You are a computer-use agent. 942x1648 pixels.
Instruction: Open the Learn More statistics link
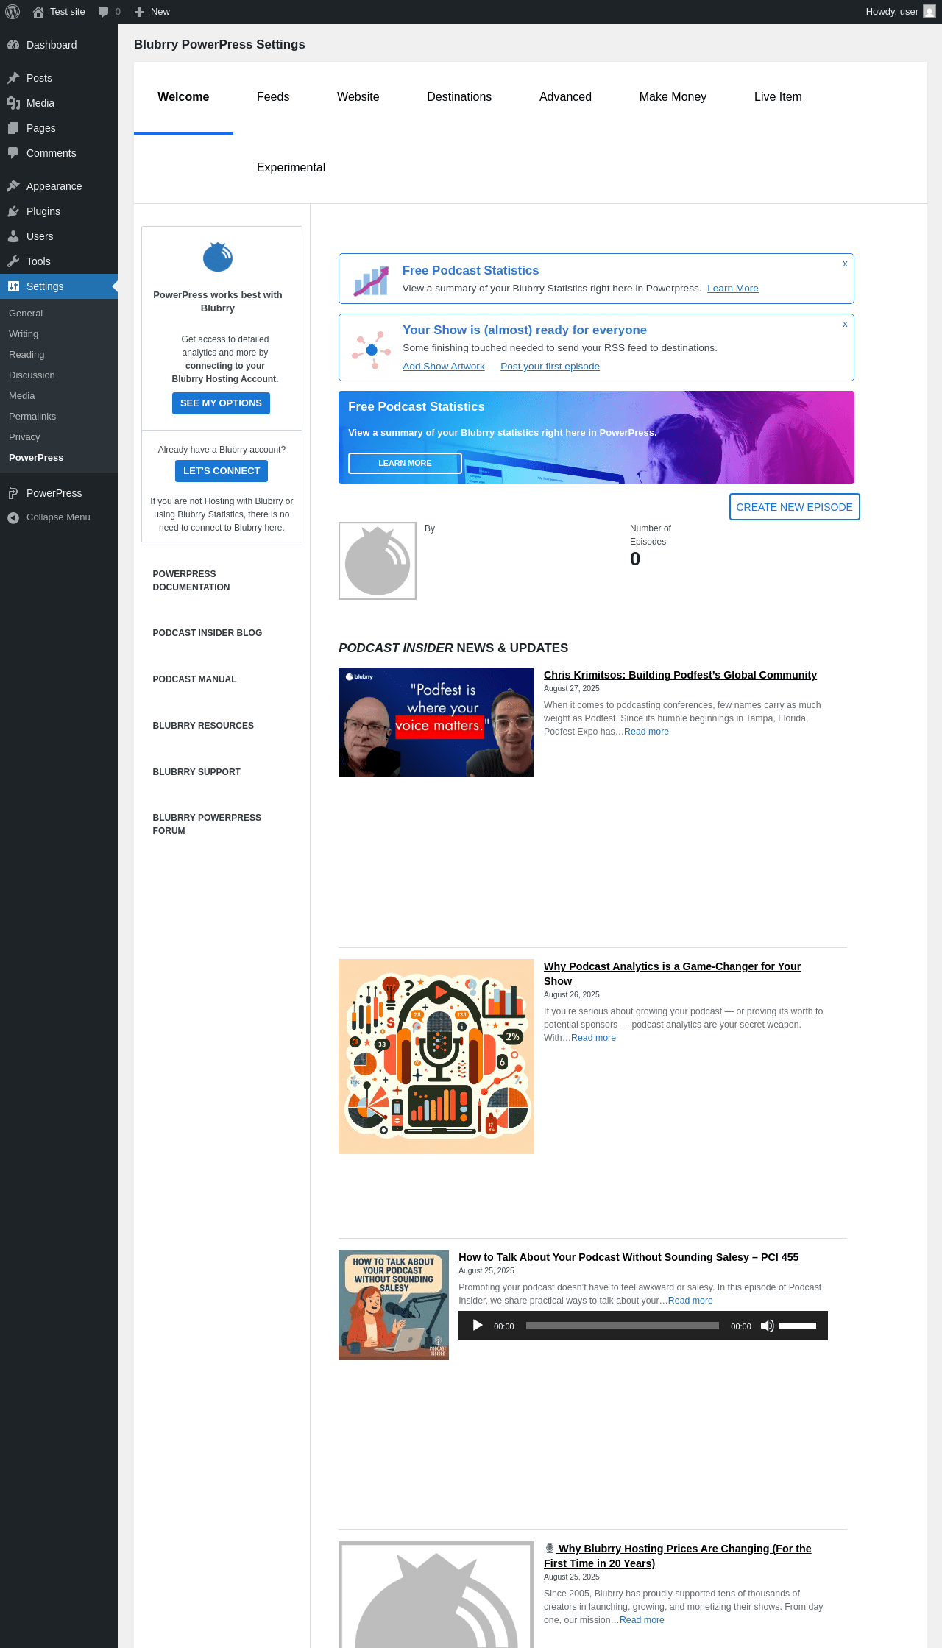coord(733,289)
